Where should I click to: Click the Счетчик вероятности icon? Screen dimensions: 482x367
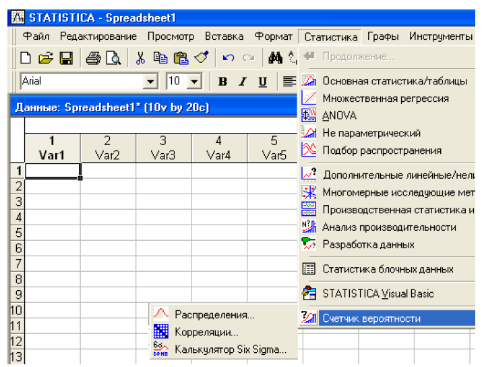pos(309,318)
